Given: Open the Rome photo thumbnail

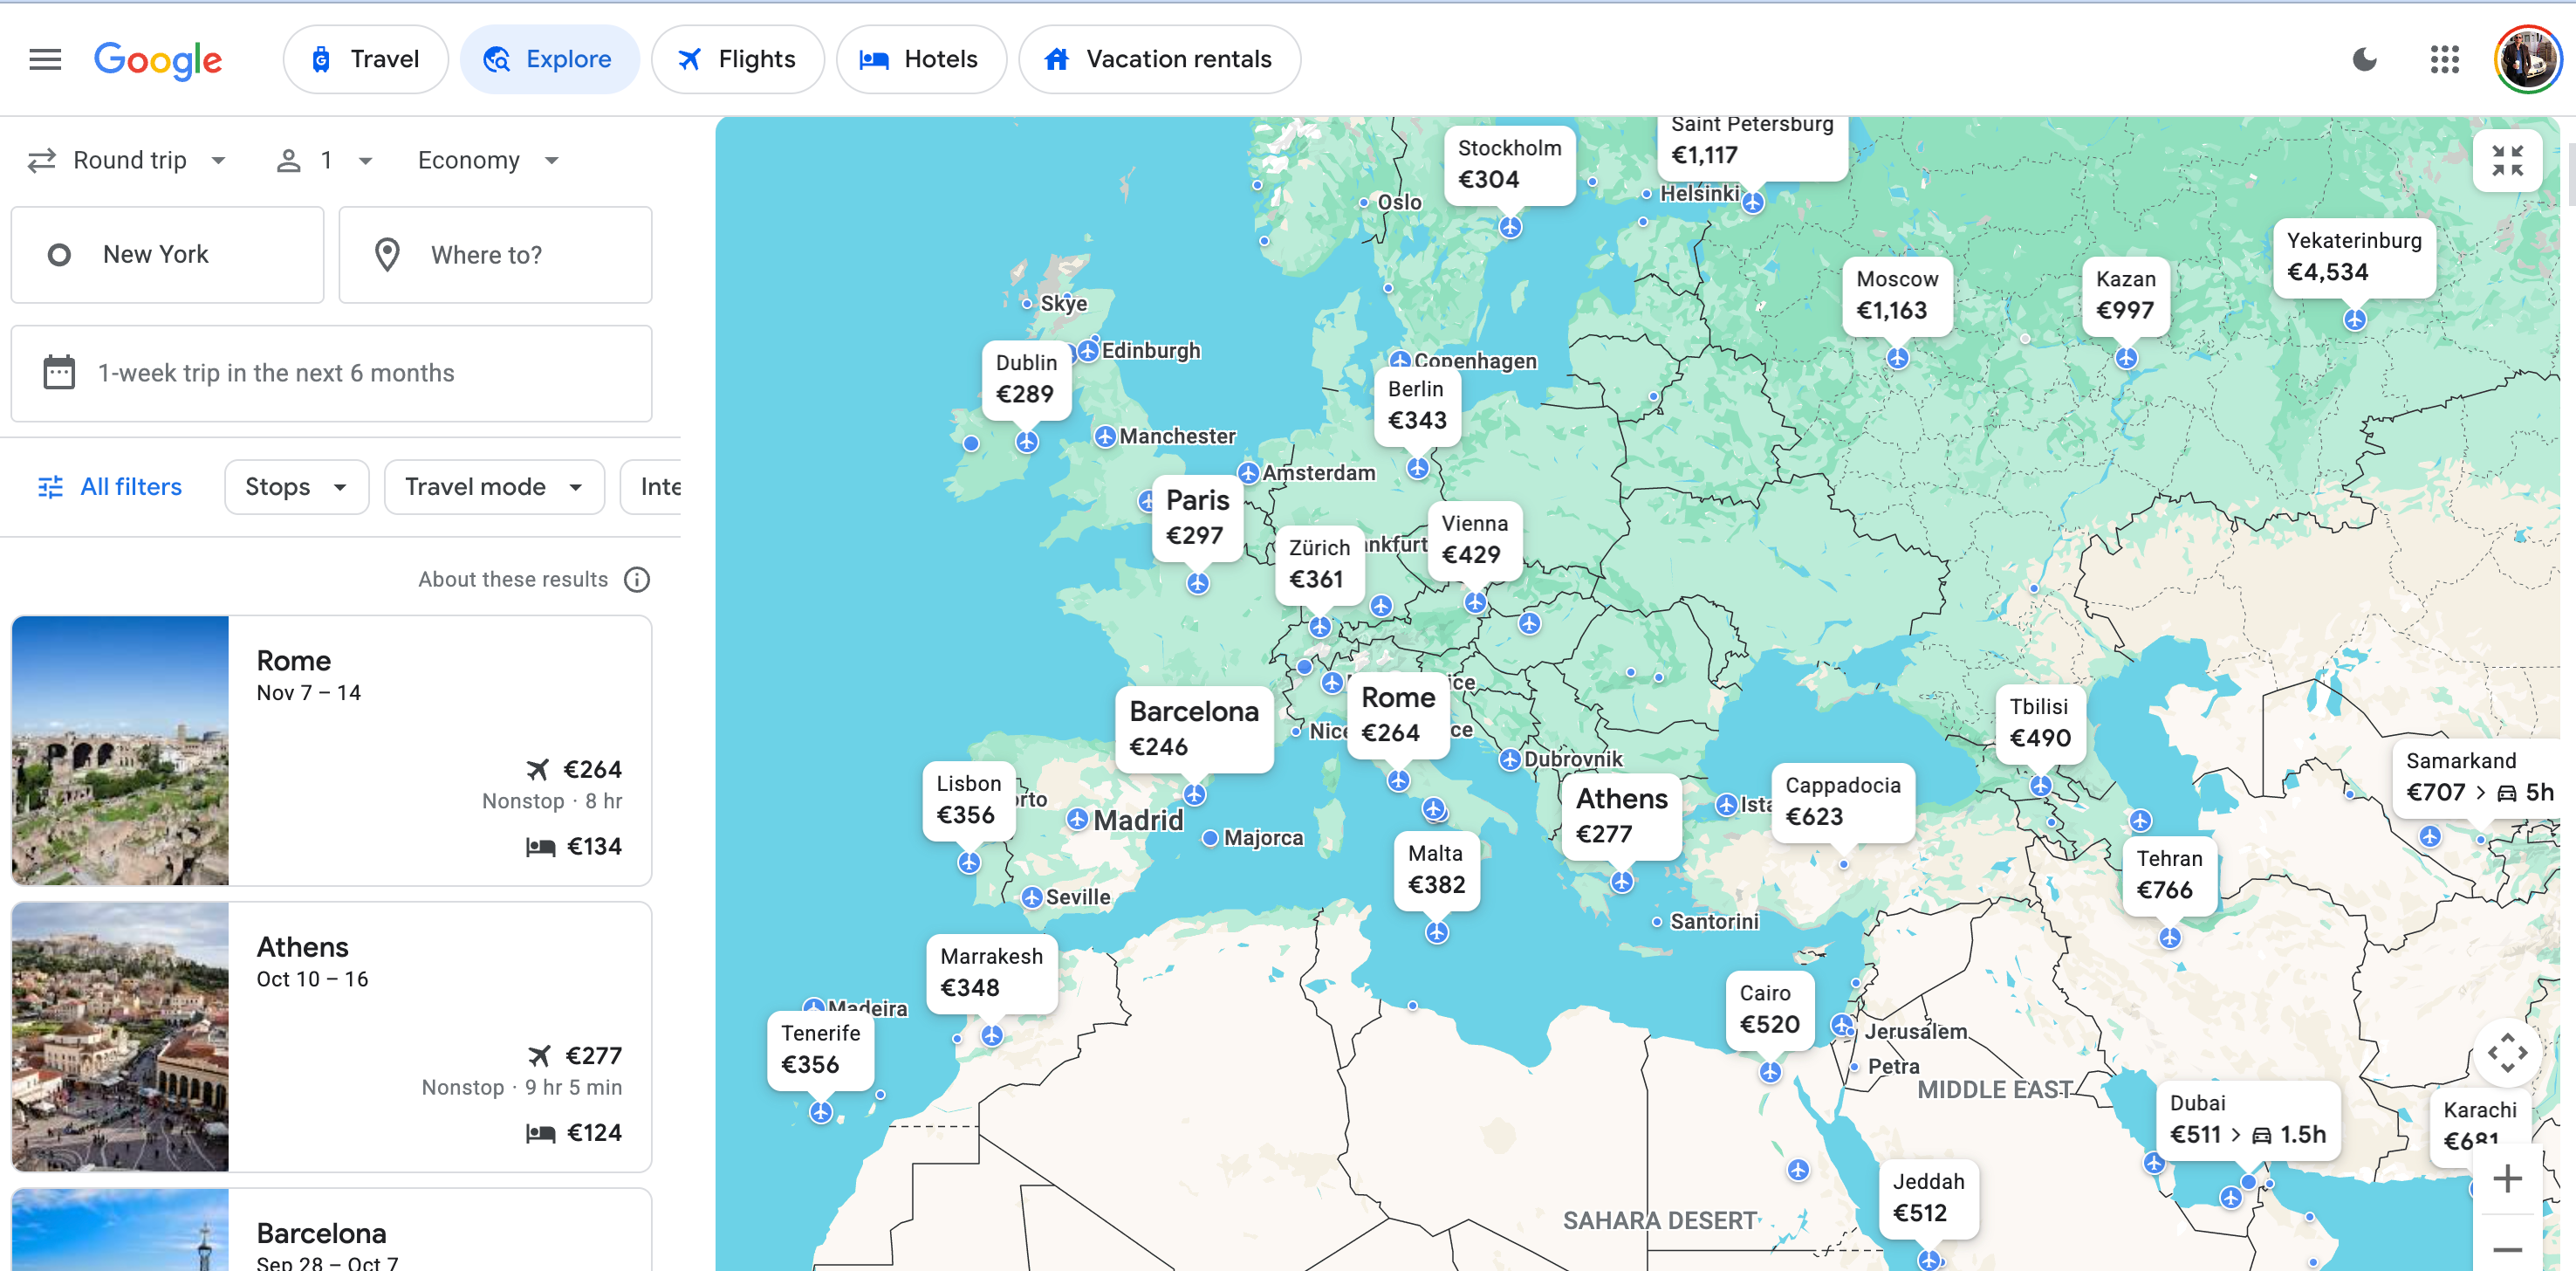Looking at the screenshot, I should click(x=120, y=750).
